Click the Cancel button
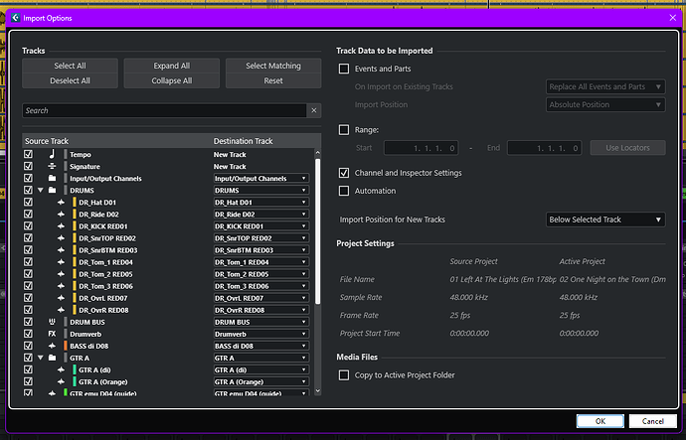This screenshot has height=440, width=686. [x=653, y=421]
